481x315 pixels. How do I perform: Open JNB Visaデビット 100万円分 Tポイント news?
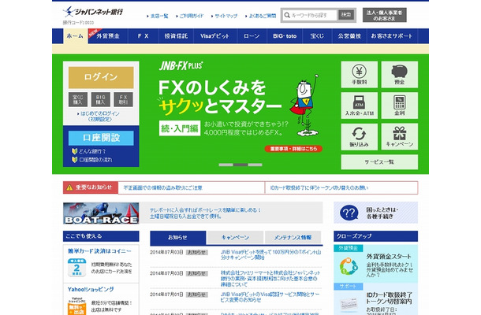pyautogui.click(x=271, y=254)
